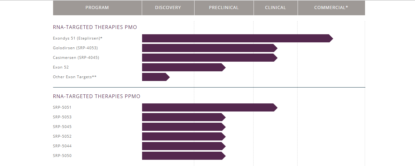The height and width of the screenshot is (166, 415).
Task: Select the CLINICAL column header
Action: (x=275, y=8)
